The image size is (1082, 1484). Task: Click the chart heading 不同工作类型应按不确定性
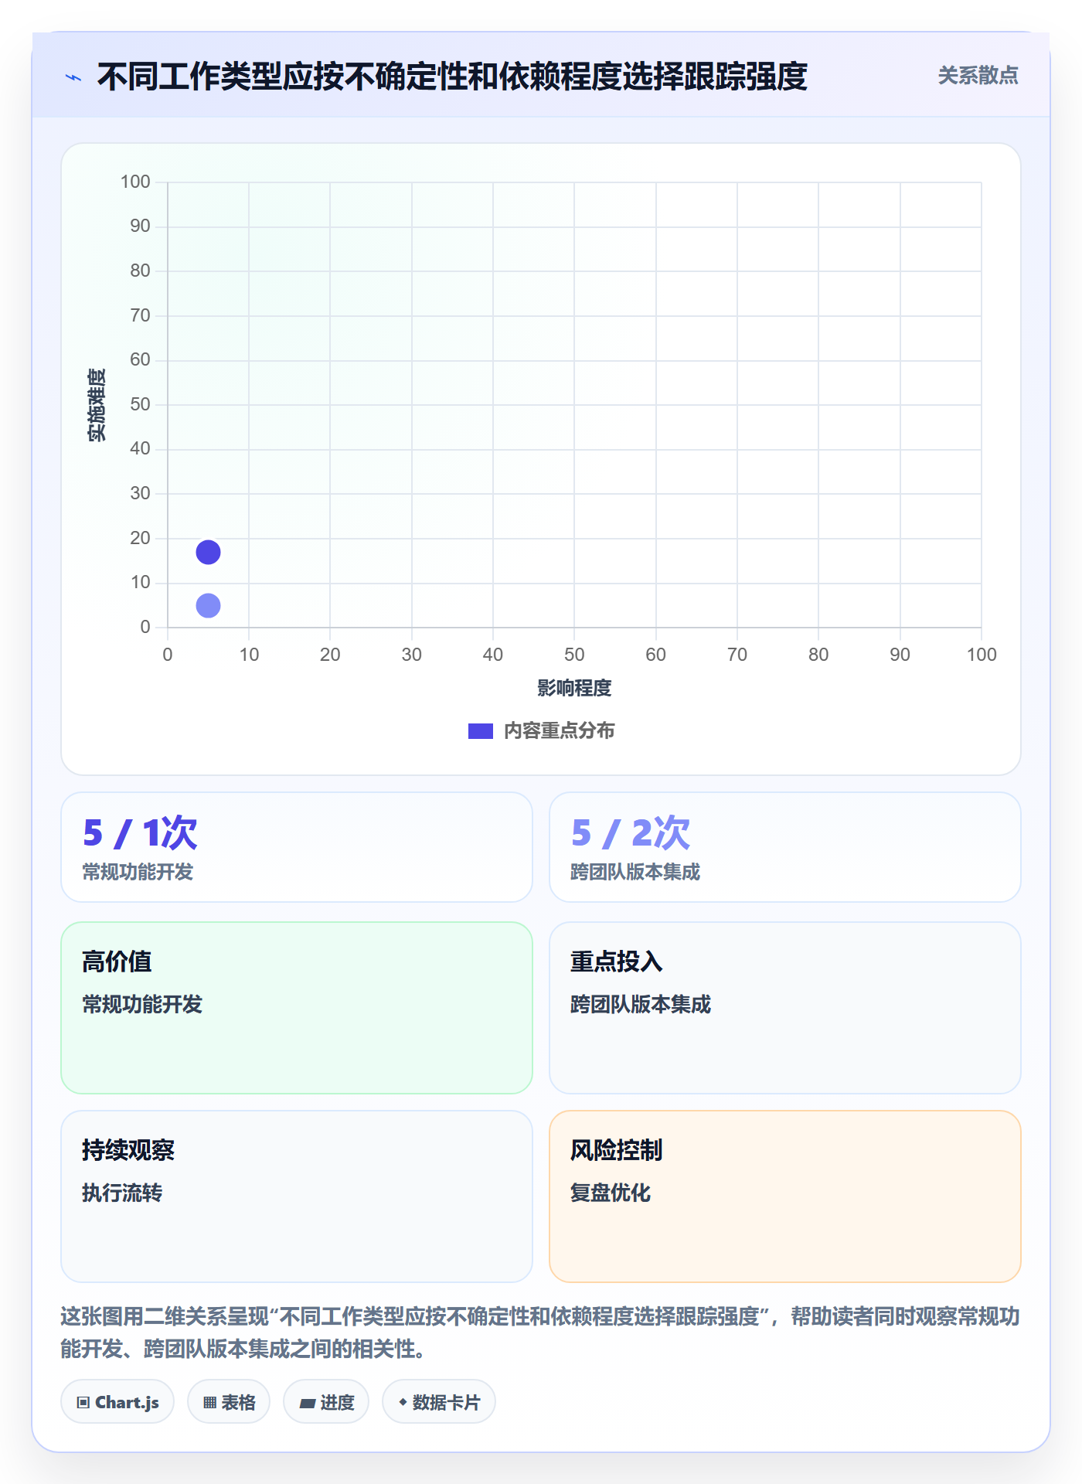click(452, 77)
